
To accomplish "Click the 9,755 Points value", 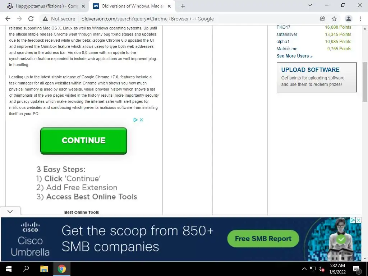I will (339, 49).
